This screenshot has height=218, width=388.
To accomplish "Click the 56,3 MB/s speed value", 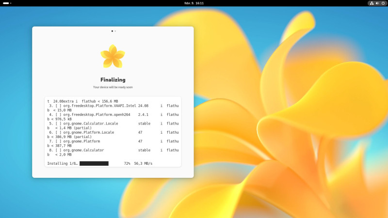I will [143, 163].
